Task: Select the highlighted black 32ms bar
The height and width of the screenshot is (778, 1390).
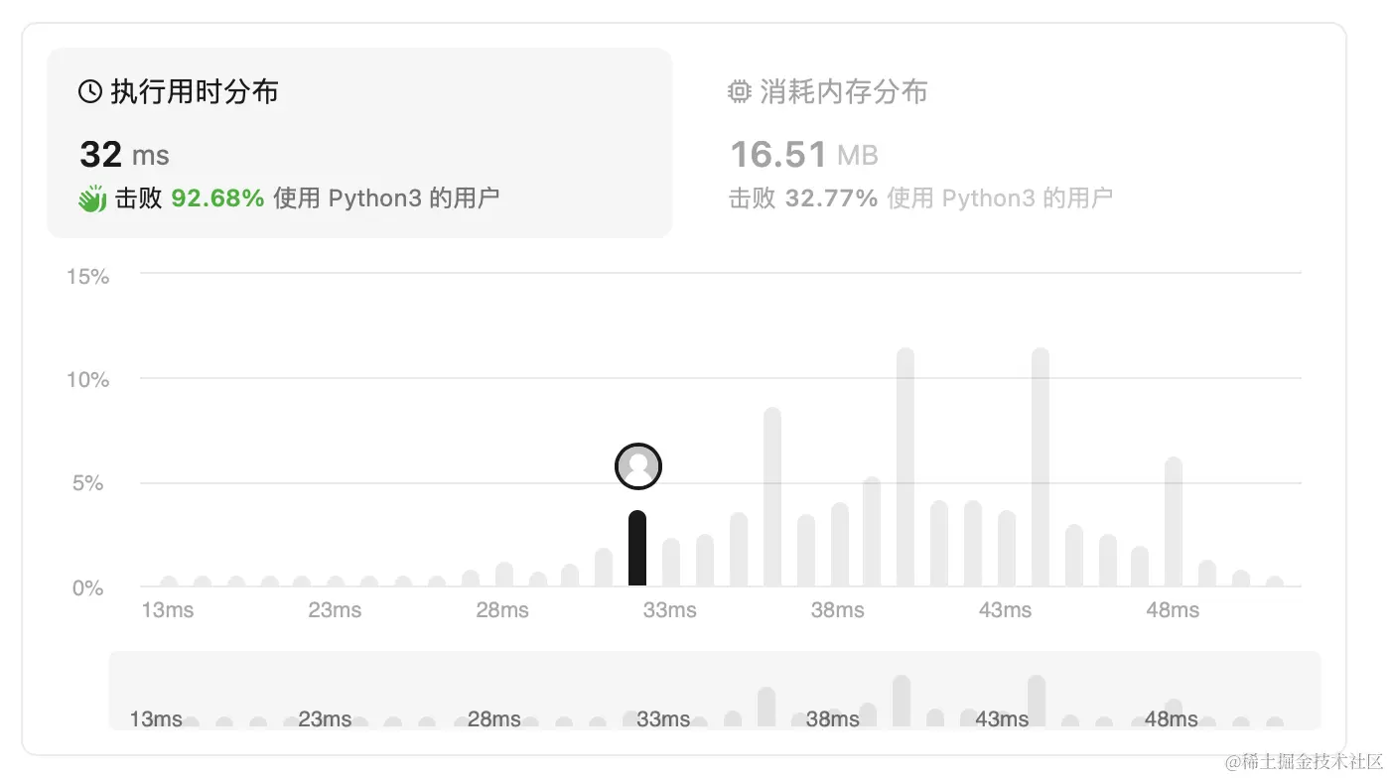Action: click(637, 549)
